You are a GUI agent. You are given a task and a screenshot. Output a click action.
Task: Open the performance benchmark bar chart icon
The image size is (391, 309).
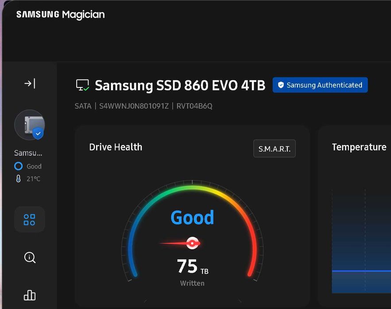pyautogui.click(x=30, y=295)
